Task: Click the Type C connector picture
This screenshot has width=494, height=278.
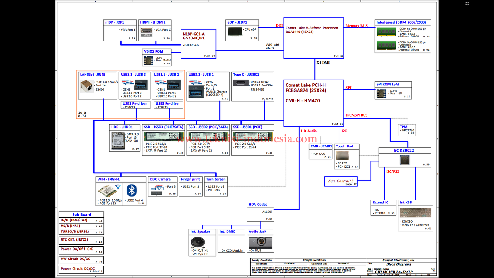Action: [241, 83]
